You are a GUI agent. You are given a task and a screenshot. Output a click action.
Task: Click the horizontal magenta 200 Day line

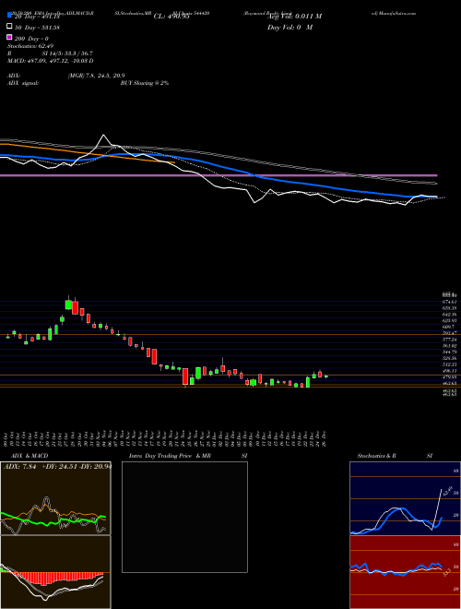pos(219,175)
